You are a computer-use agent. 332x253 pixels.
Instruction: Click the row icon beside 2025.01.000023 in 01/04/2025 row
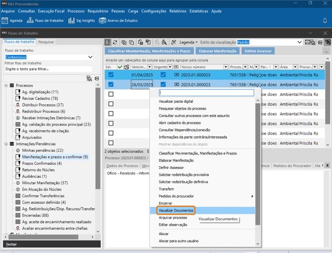[177, 75]
